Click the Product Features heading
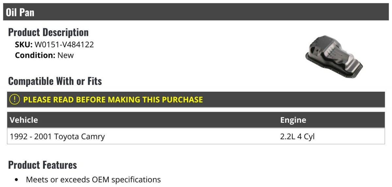This screenshot has height=187, width=392. (x=42, y=165)
